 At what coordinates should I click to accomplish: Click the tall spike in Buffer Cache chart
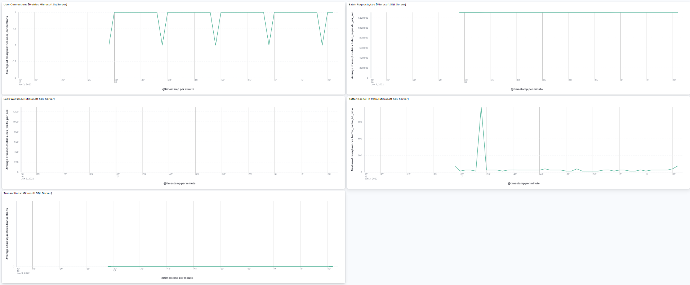(481, 108)
